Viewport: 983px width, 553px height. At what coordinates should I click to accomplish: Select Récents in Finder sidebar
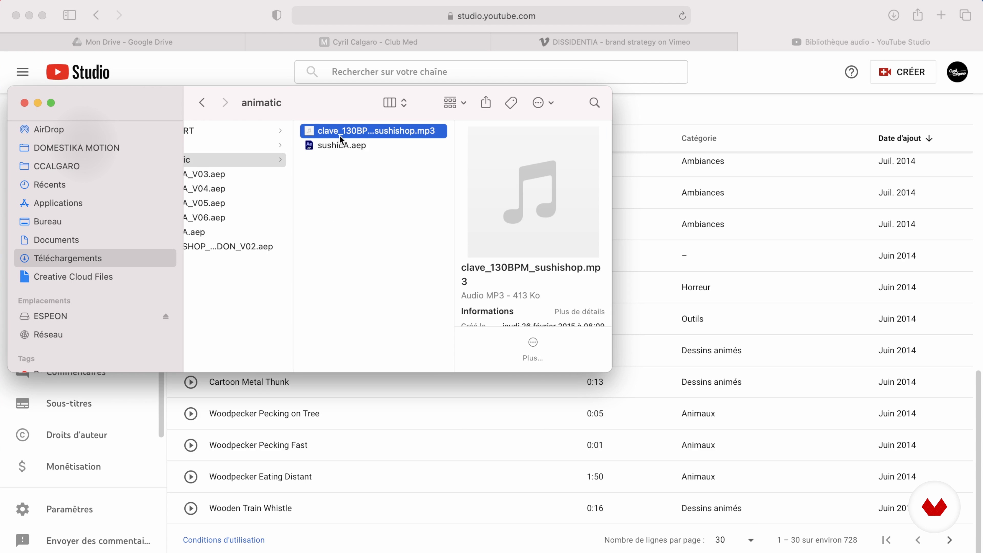click(x=95, y=185)
